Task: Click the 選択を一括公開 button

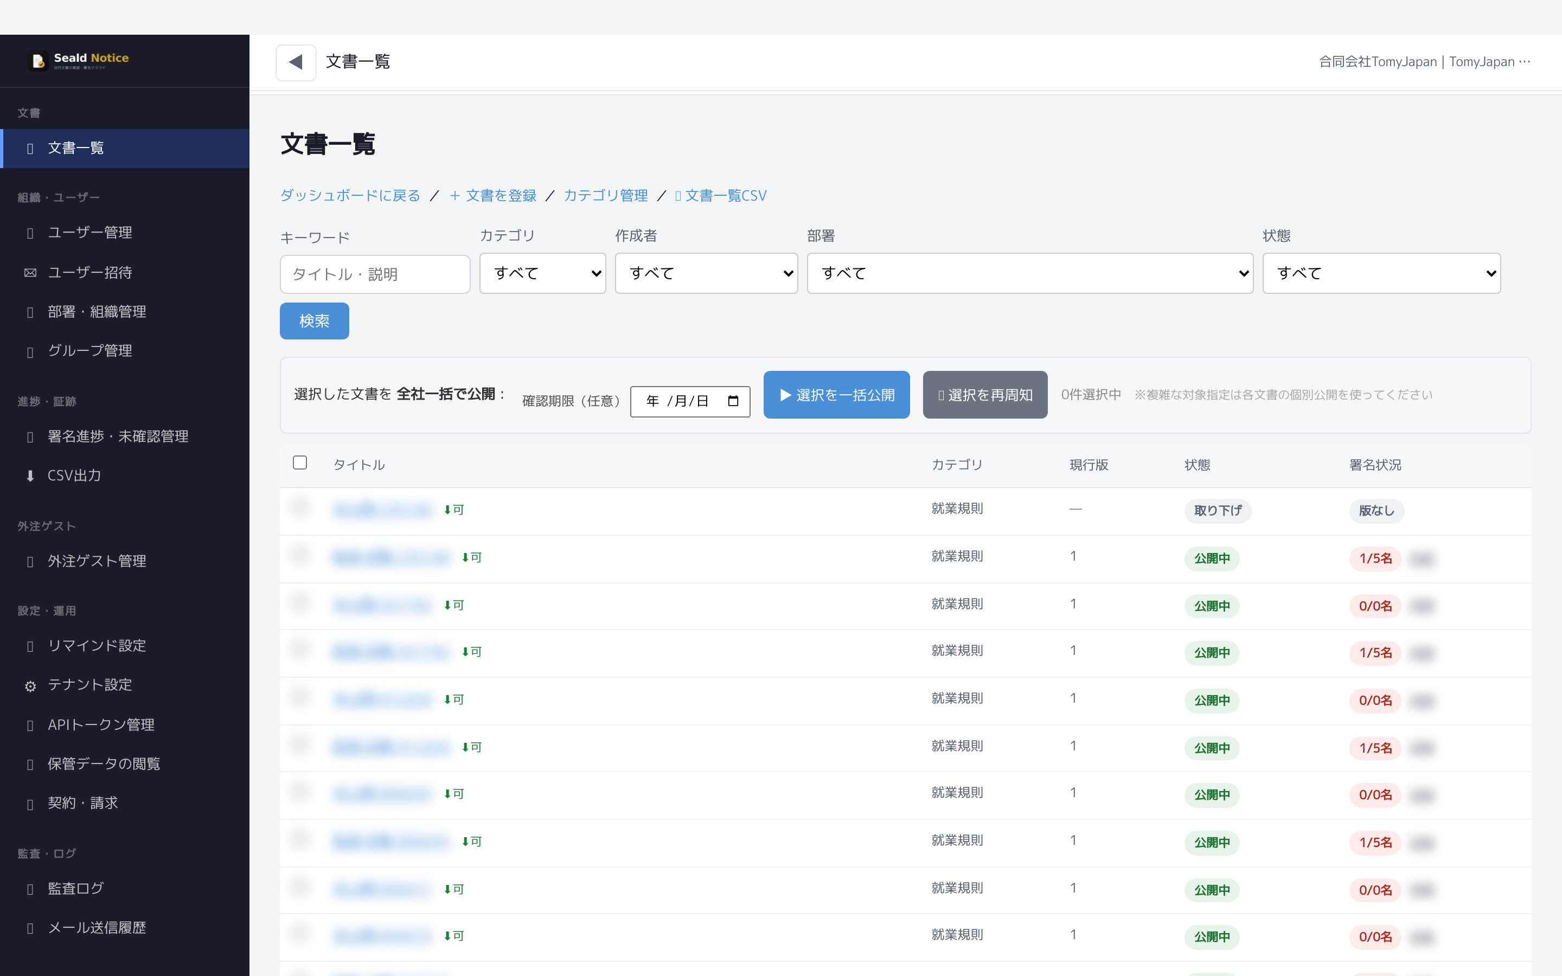Action: click(836, 394)
